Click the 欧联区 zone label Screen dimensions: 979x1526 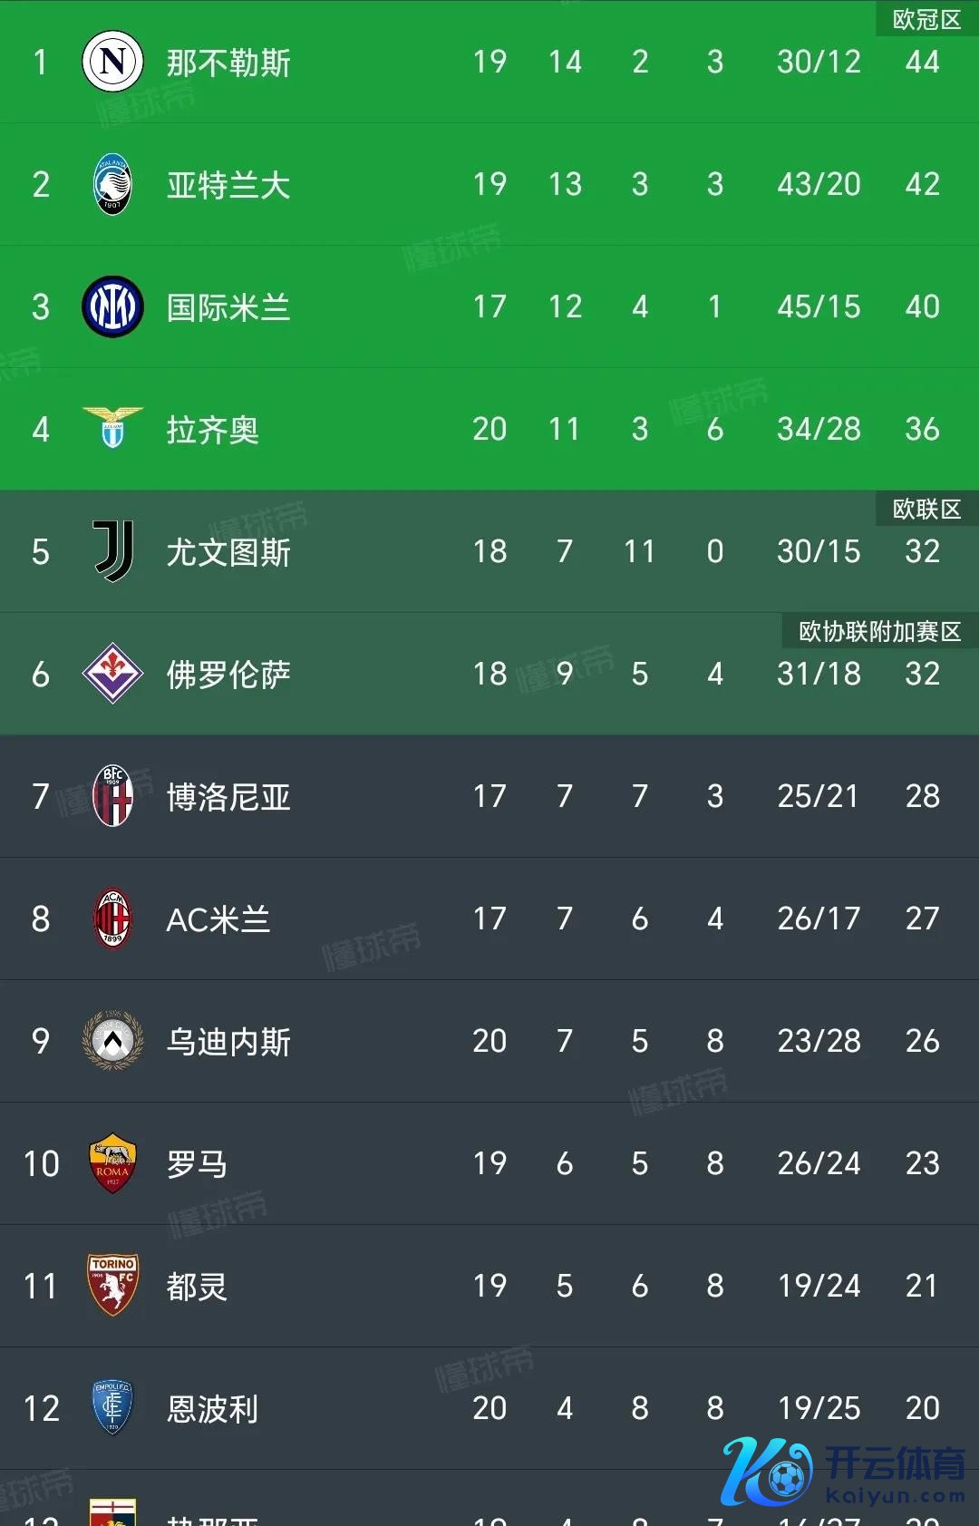[926, 509]
